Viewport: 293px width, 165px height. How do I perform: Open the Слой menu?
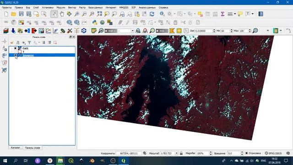click(x=36, y=7)
